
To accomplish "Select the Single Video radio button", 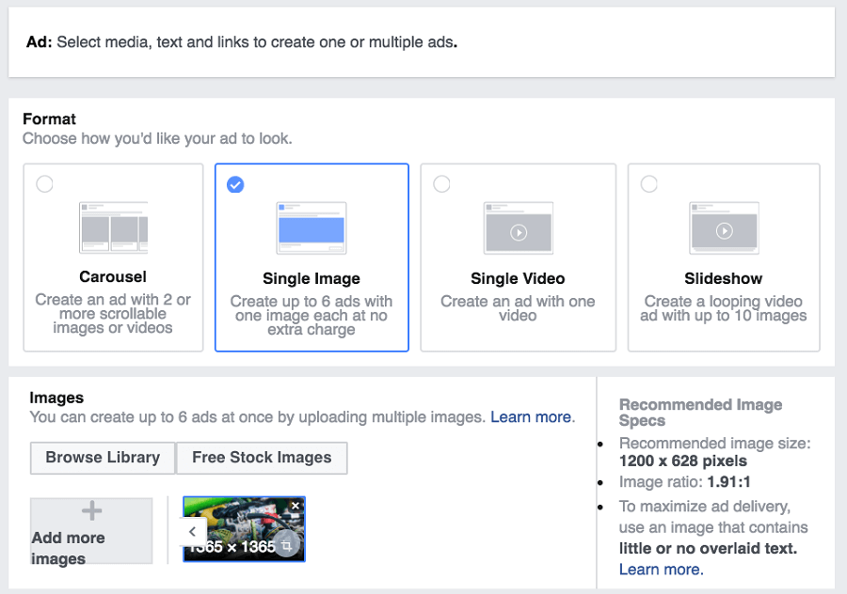I will [x=441, y=184].
